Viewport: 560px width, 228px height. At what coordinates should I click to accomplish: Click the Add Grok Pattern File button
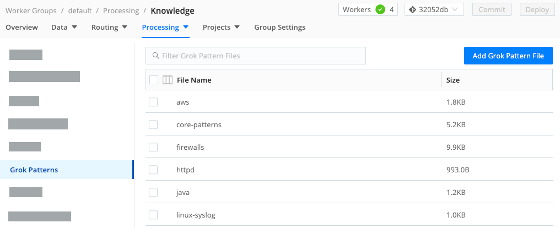tap(508, 56)
